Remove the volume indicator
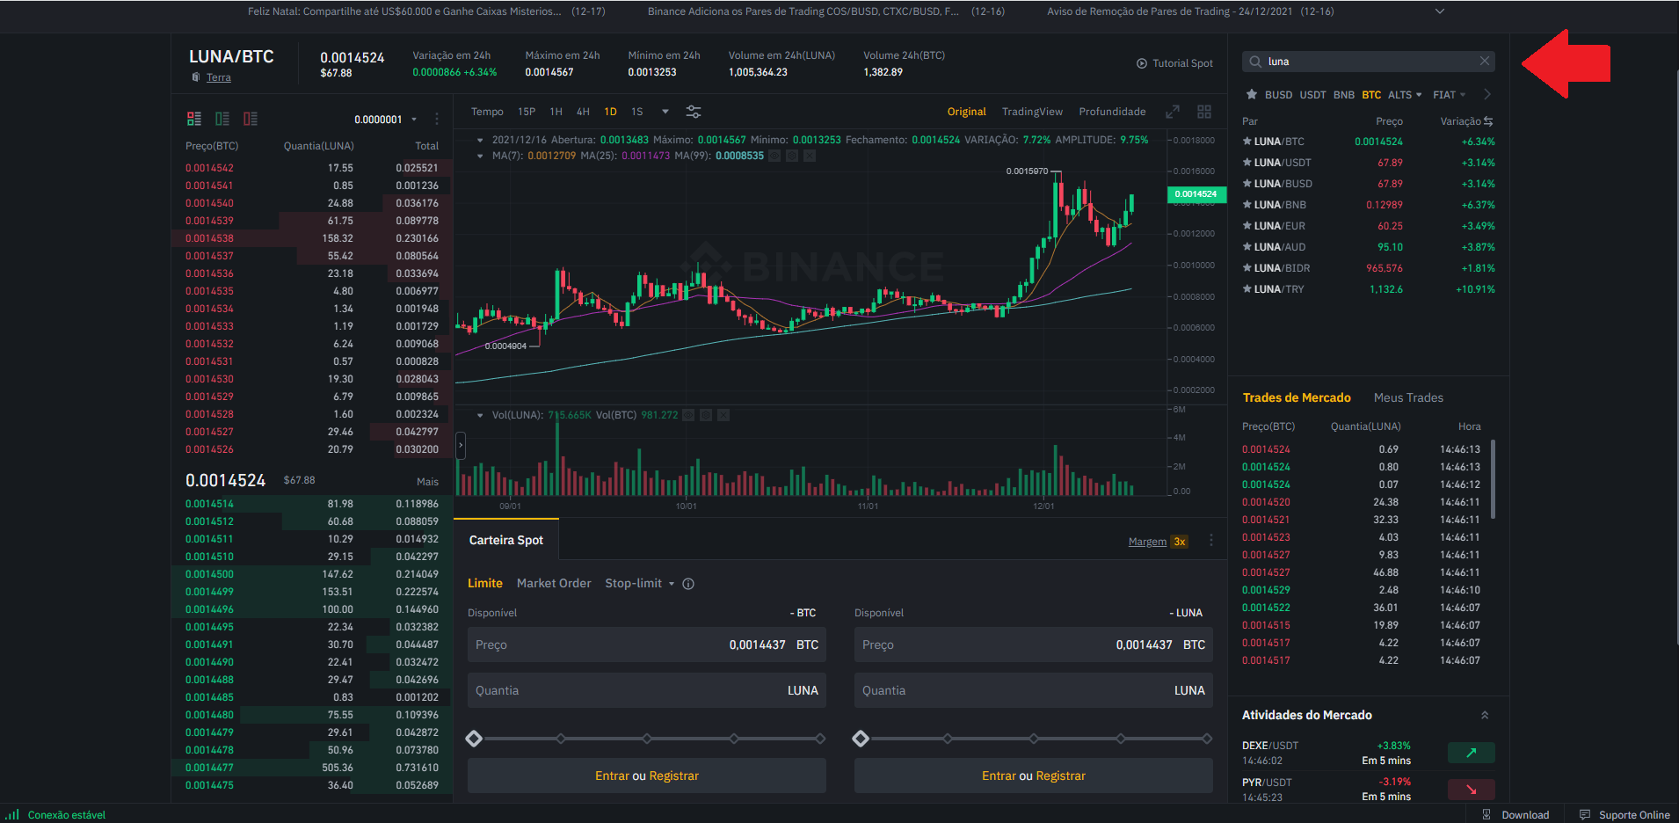Image resolution: width=1679 pixels, height=823 pixels. tap(723, 415)
